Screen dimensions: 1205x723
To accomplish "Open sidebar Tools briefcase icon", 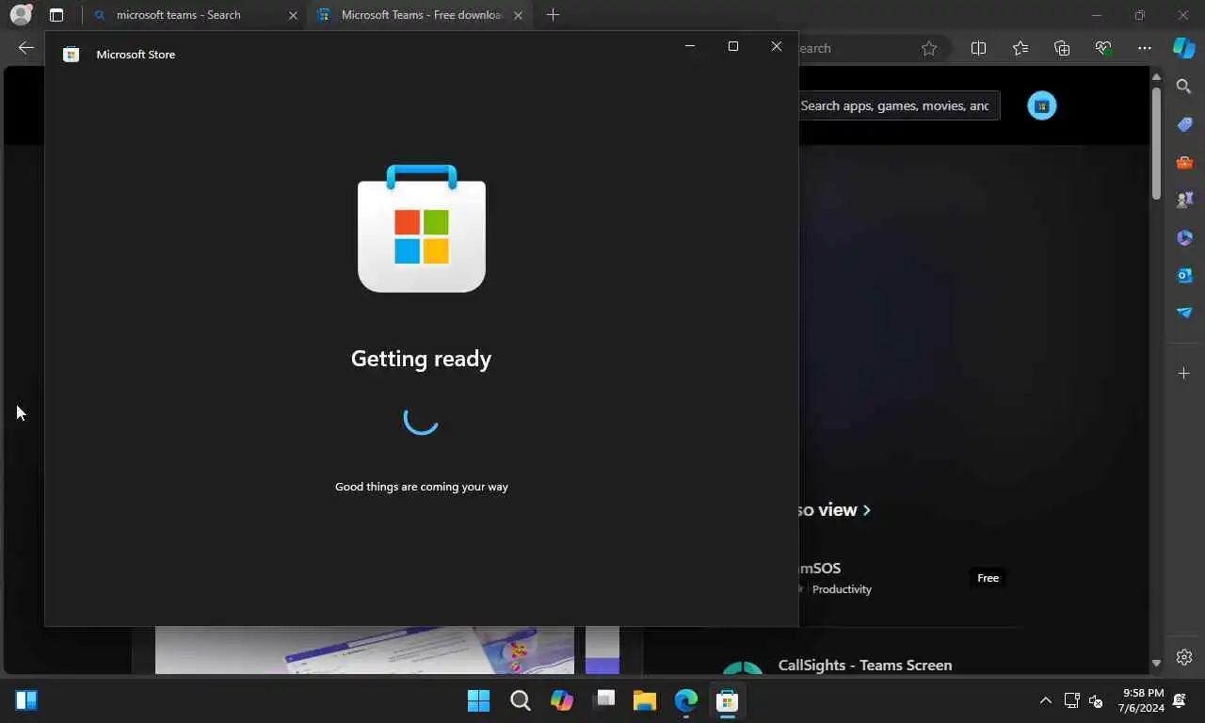I will click(1184, 162).
